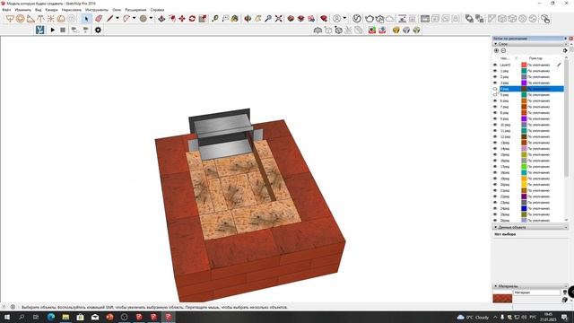Image resolution: width=574 pixels, height=323 pixels.
Task: Pick the Paint Bucket tool
Action: (235, 19)
